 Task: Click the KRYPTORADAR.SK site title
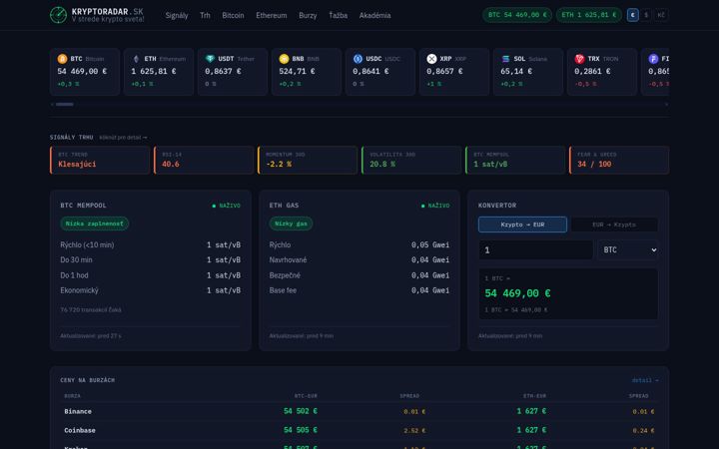(x=107, y=12)
